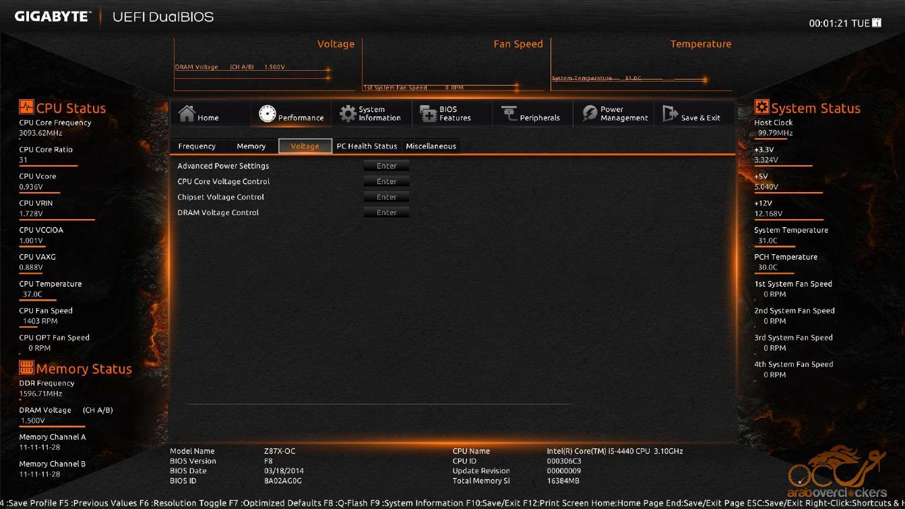Click the Save & Exit door icon
The height and width of the screenshot is (509, 905).
(670, 114)
